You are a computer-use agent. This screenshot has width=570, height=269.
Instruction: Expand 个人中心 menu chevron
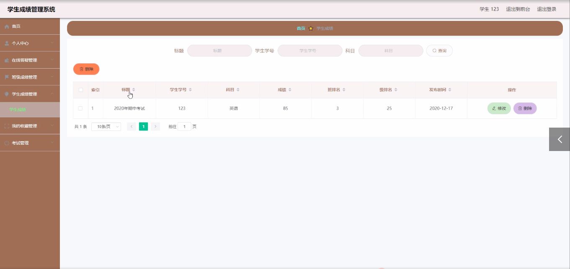(x=52, y=43)
